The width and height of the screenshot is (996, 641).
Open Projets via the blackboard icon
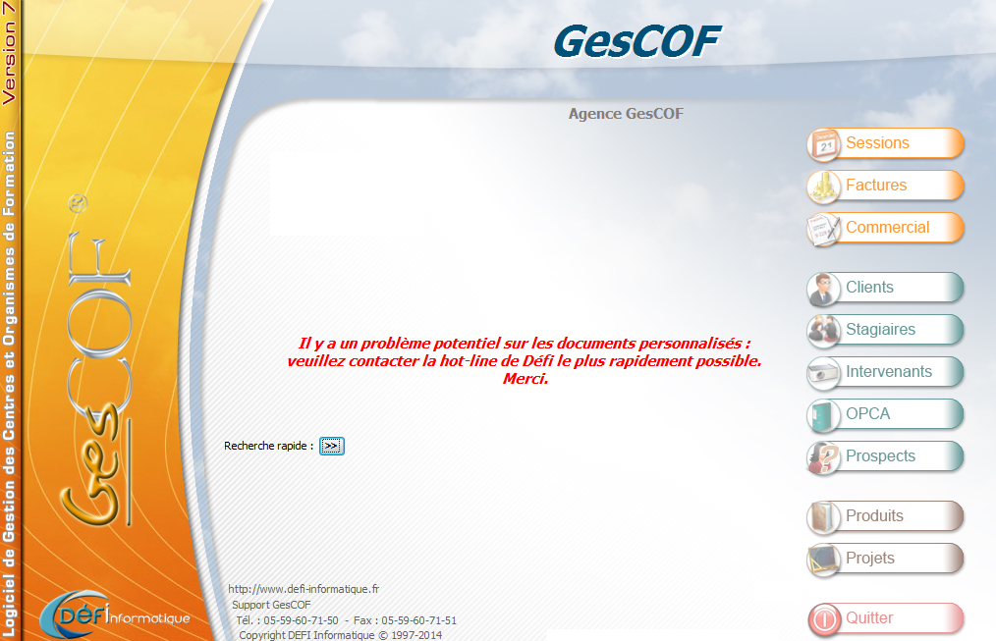coord(824,560)
